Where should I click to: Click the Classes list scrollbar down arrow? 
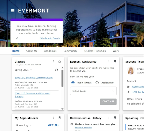click(x=62, y=109)
